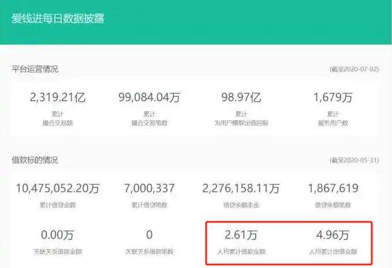392x268 pixels.
Task: Select the 10,475,052.20万 figure
Action: point(58,188)
